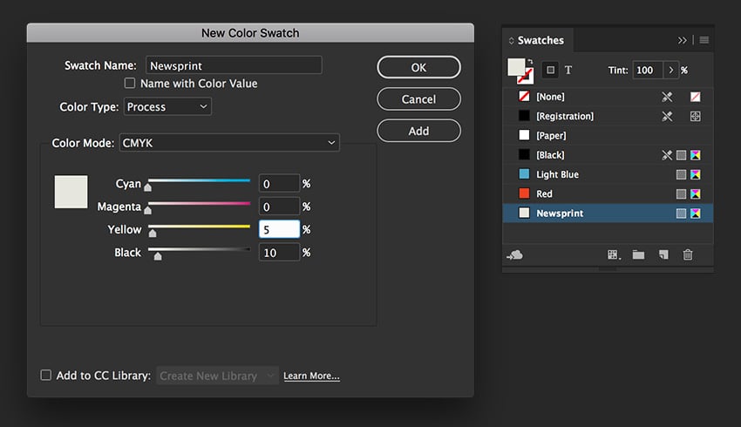The width and height of the screenshot is (741, 427).
Task: Select the Newsprint swatch row
Action: pos(608,213)
